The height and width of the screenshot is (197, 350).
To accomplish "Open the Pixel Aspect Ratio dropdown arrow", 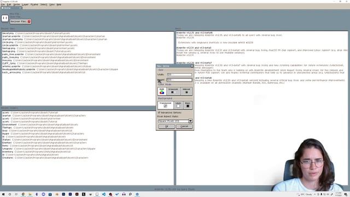I will pos(190,121).
